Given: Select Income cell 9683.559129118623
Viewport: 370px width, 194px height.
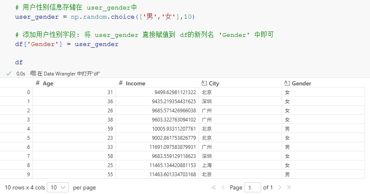Looking at the screenshot, I should (157, 156).
